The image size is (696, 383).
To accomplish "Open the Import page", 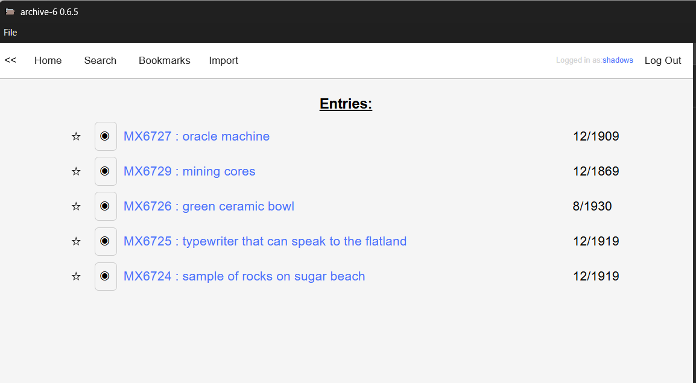I will pos(224,60).
